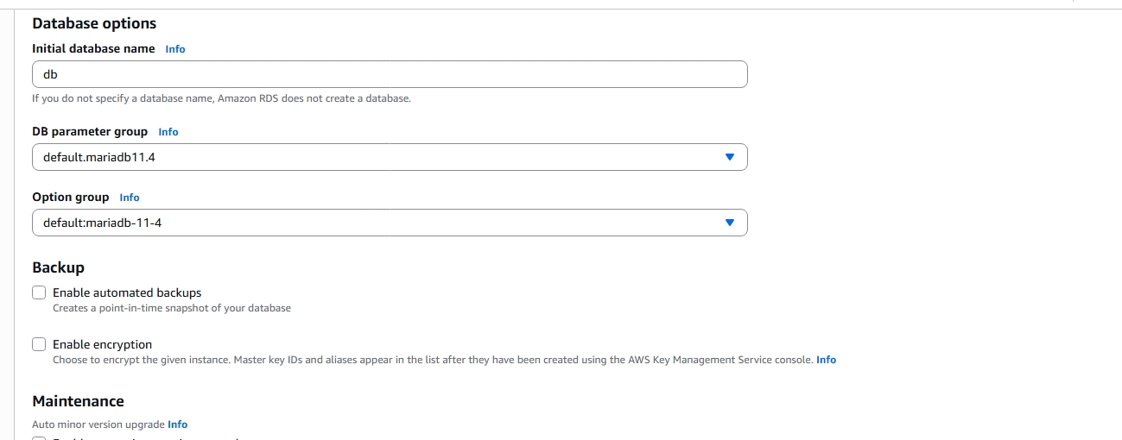Screen dimensions: 1122x440
Task: Open Info link for Auto minor version upgrade
Action: [x=177, y=424]
